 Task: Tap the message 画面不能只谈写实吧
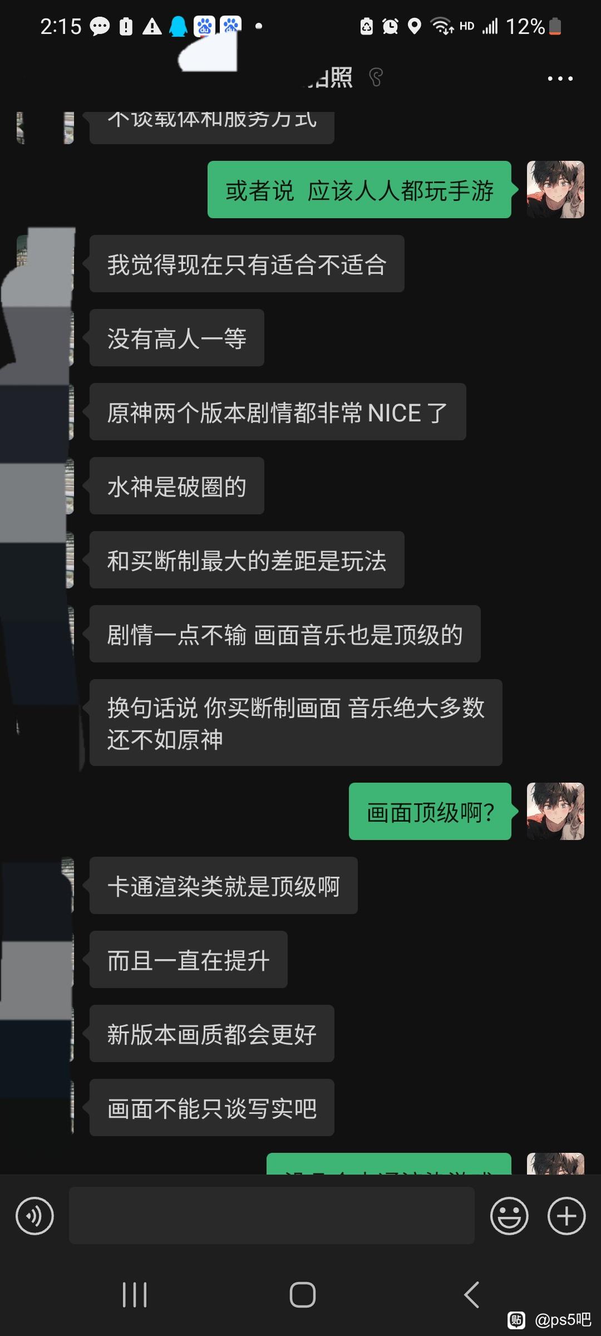coord(212,1108)
